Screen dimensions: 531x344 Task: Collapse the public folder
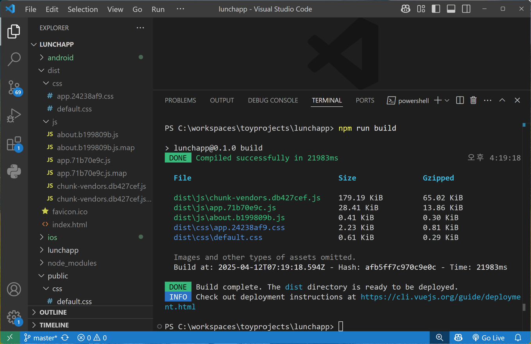[x=91, y=276]
